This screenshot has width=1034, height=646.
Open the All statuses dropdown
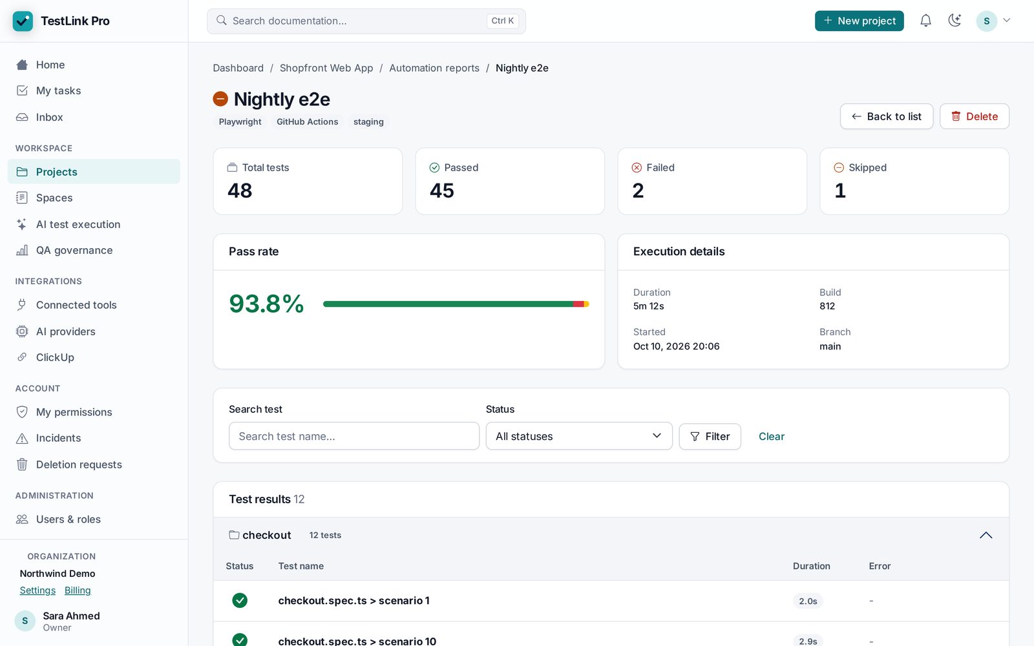(579, 436)
